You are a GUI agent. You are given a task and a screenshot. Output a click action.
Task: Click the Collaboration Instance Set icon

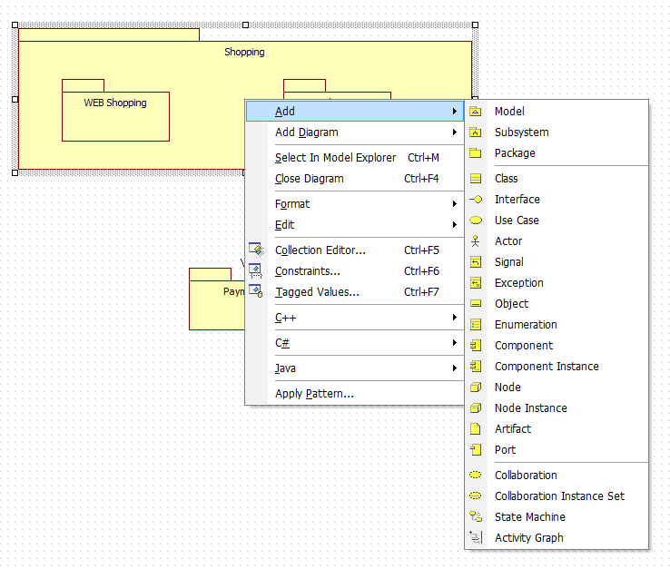tap(476, 496)
